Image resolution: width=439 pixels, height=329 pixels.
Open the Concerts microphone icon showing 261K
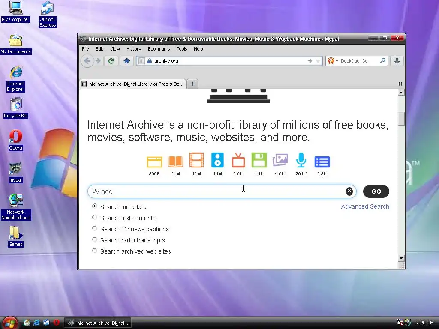[x=301, y=160]
